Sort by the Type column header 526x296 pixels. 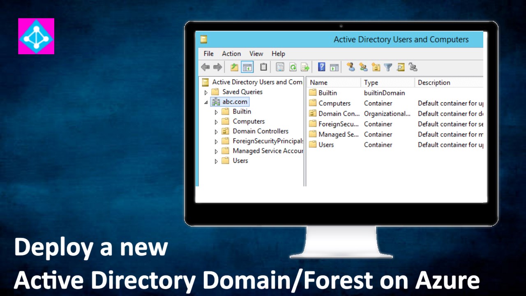tap(388, 83)
